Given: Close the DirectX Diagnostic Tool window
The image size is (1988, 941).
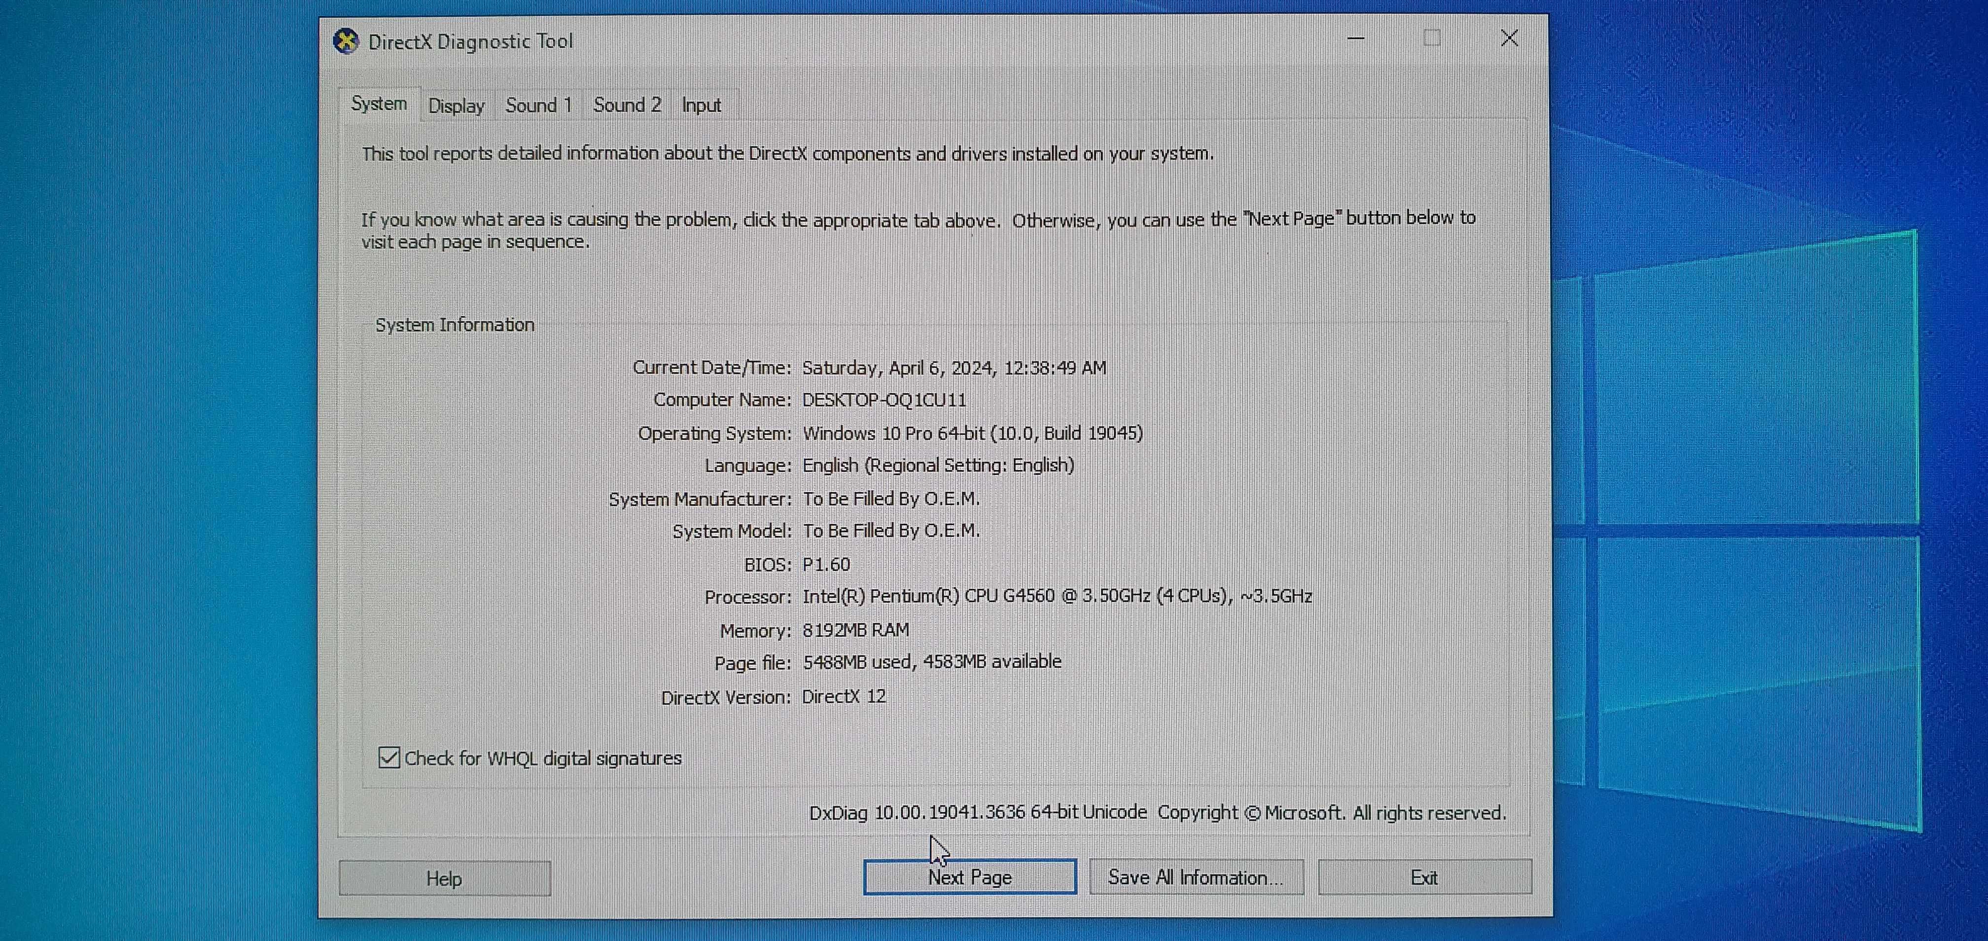Looking at the screenshot, I should (1510, 38).
